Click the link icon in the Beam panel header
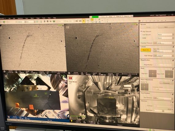 173,69
